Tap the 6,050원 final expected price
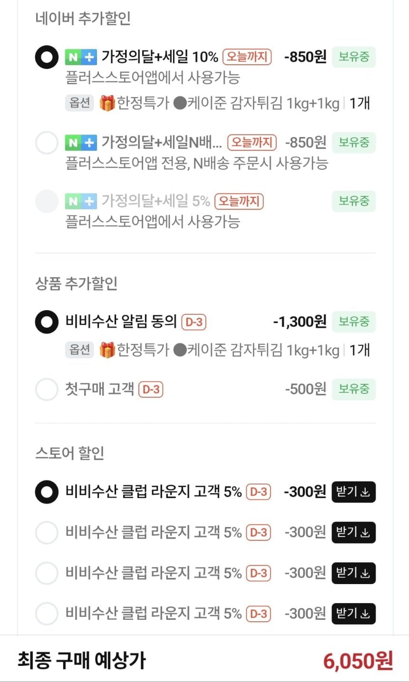Screen dimensions: 409x682 [x=358, y=661]
